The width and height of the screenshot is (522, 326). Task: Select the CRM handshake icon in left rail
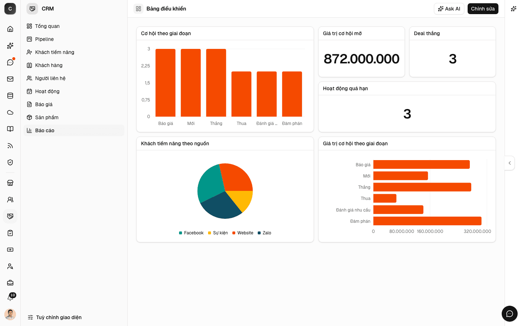point(10,216)
